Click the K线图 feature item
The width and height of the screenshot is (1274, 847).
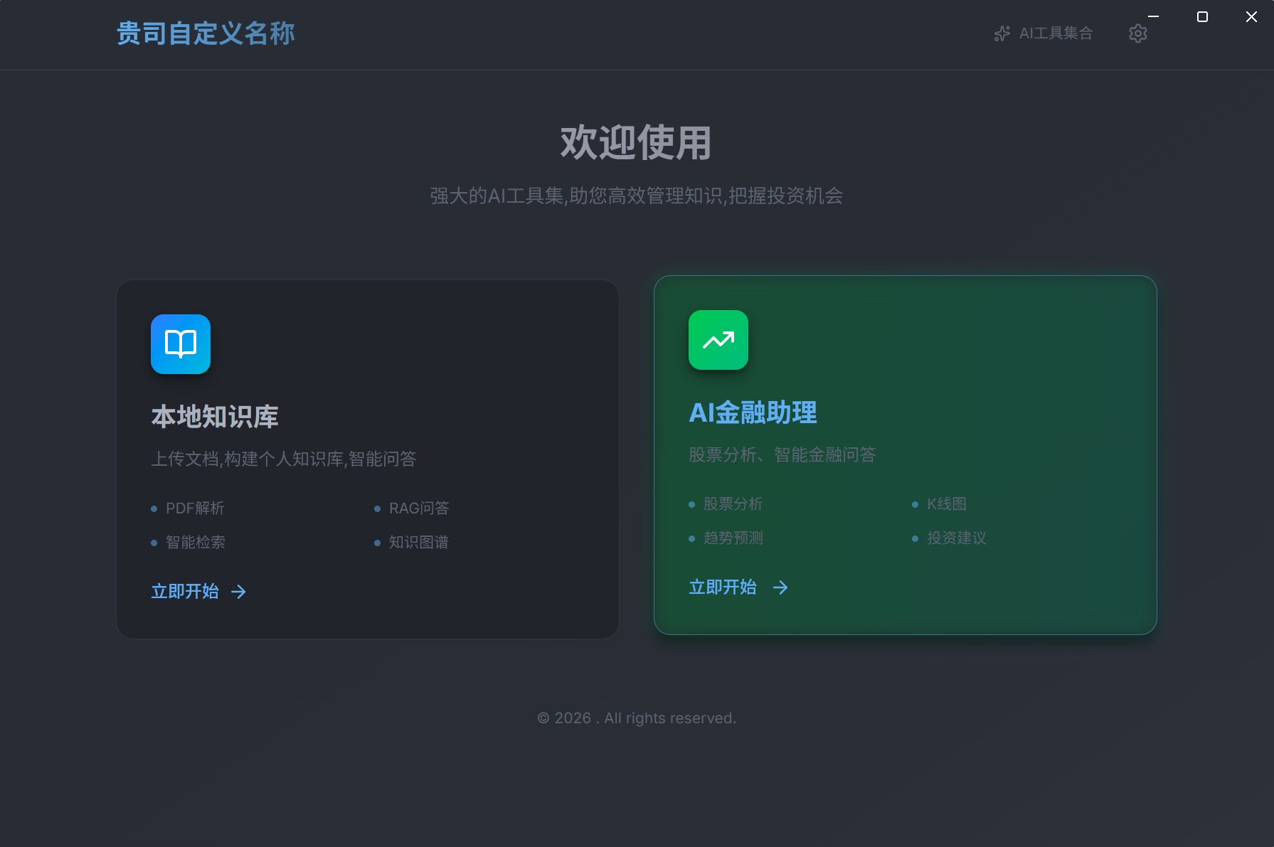(x=946, y=504)
